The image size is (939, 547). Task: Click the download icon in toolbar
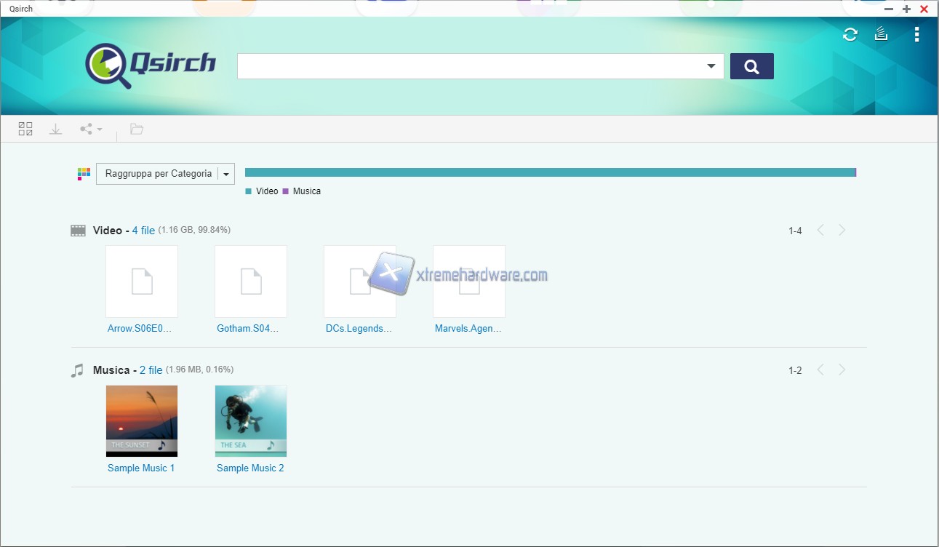pyautogui.click(x=55, y=129)
